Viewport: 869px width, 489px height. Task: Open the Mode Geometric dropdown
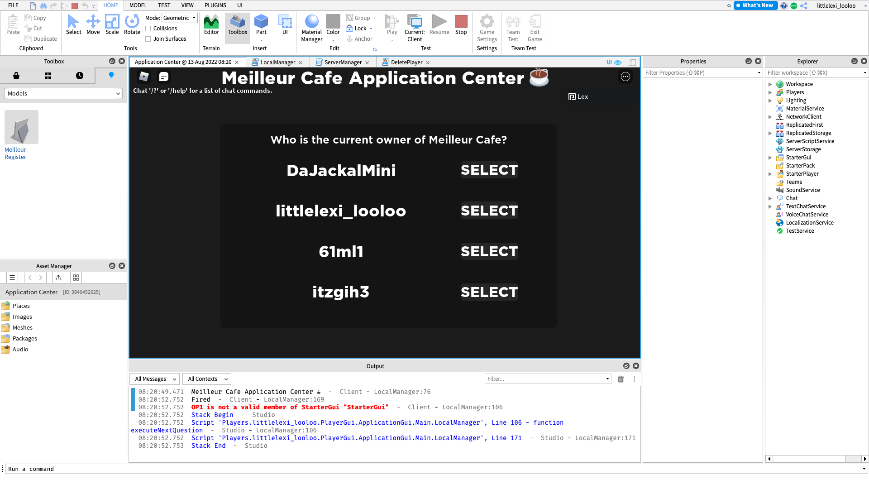tap(180, 18)
